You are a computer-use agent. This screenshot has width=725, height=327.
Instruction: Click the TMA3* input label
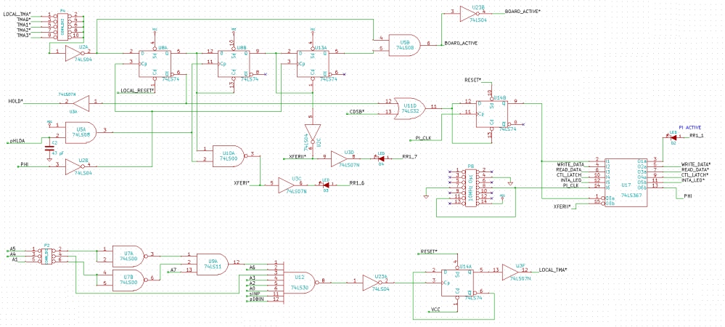pos(23,35)
